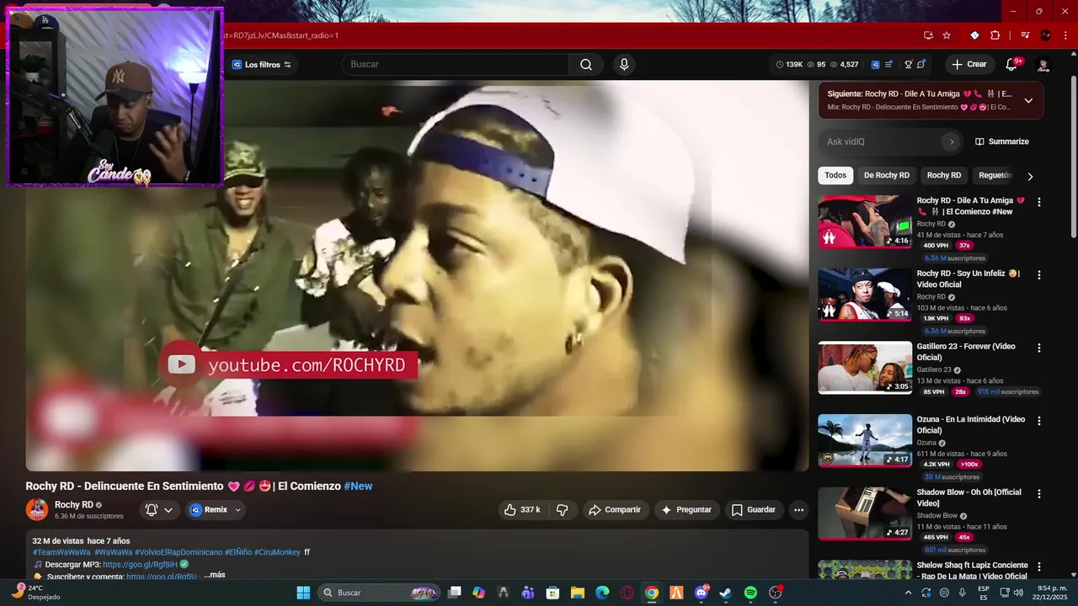
Task: Start voice search with microphone icon
Action: tap(624, 65)
